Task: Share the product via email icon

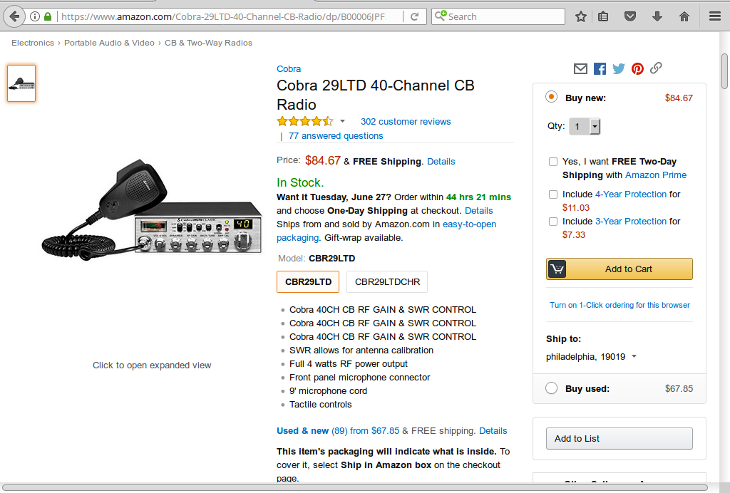Action: [580, 68]
